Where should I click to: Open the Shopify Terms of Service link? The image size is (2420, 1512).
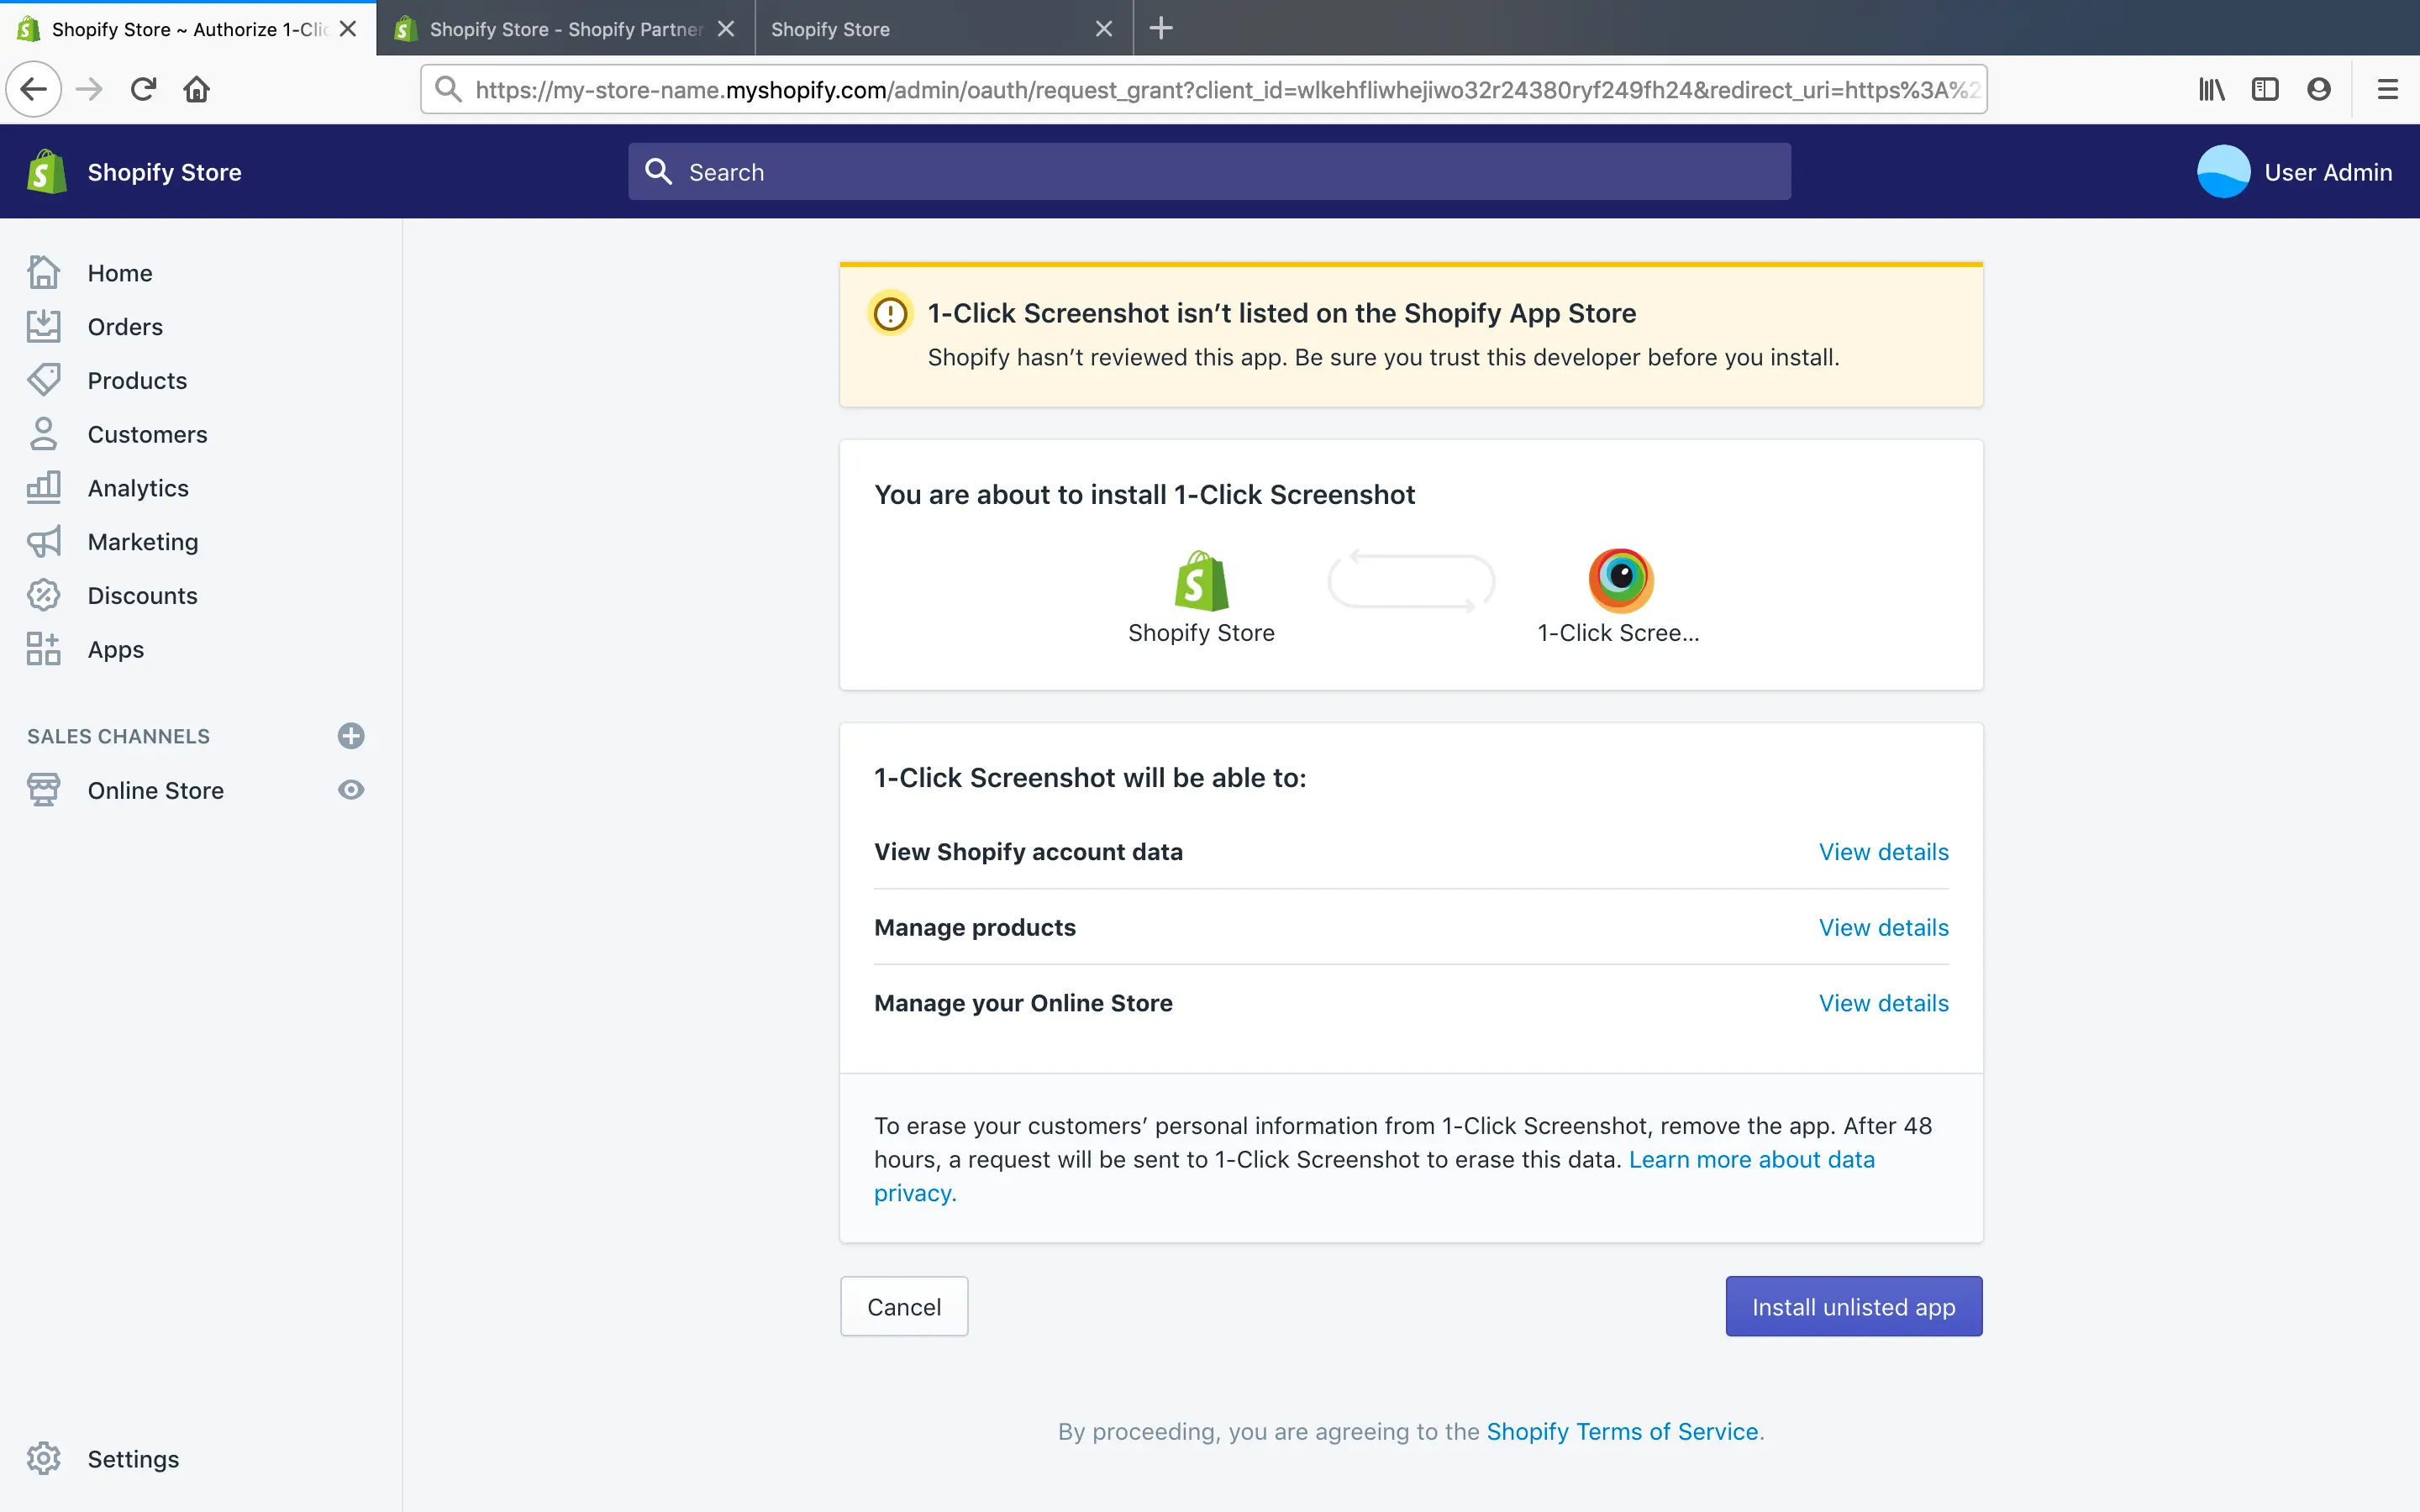1621,1431
